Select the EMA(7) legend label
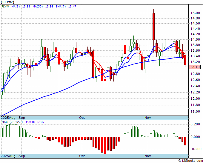This screenshot has height=163, width=203. pyautogui.click(x=61, y=7)
